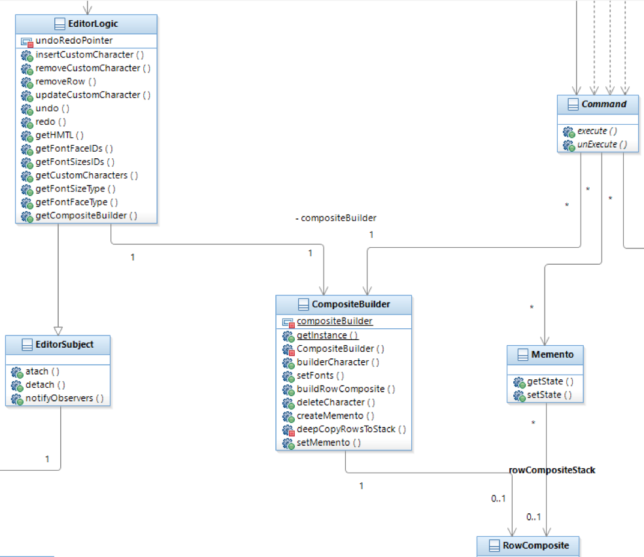Click the EditorLogic class header icon
This screenshot has width=644, height=557.
pos(59,24)
